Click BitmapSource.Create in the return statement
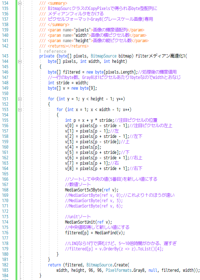 (x=107, y=265)
